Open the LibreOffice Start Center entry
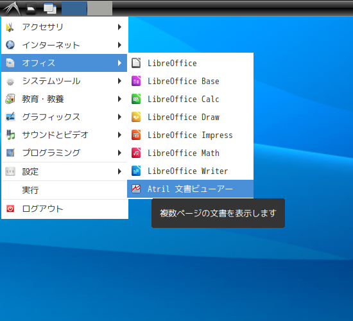 (x=190, y=63)
